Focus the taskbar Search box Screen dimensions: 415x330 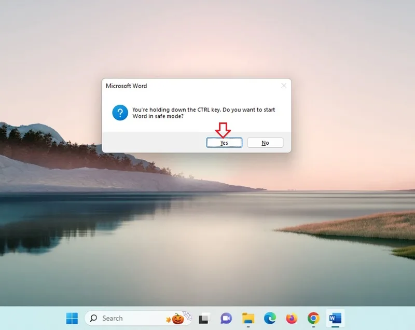click(138, 318)
